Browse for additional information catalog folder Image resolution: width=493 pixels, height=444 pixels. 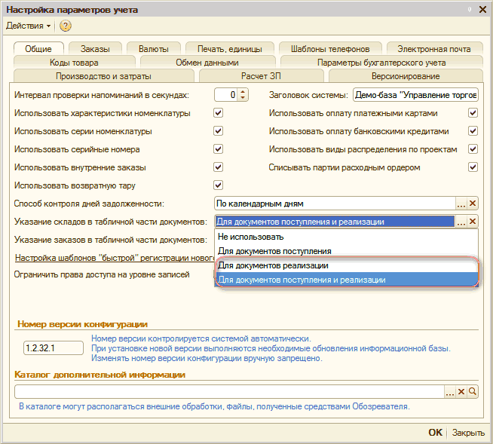[x=449, y=392]
